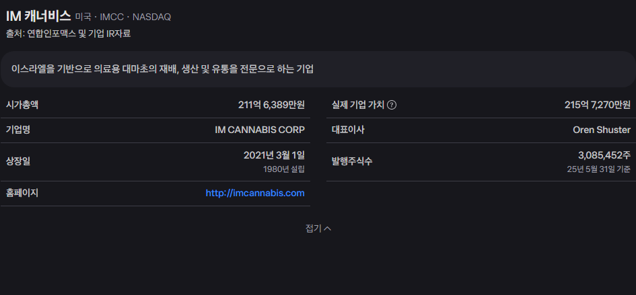Click the help icon next to 실제 기업 가치
Viewport: 636px width, 295px height.
[392, 105]
